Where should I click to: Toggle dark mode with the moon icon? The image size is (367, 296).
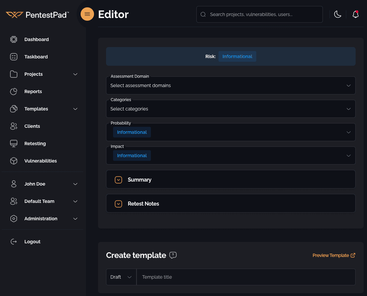point(338,14)
